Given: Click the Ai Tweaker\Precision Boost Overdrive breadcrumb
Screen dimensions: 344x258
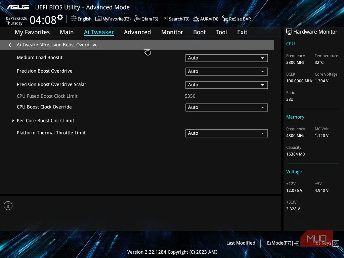Looking at the screenshot, I should (x=57, y=45).
